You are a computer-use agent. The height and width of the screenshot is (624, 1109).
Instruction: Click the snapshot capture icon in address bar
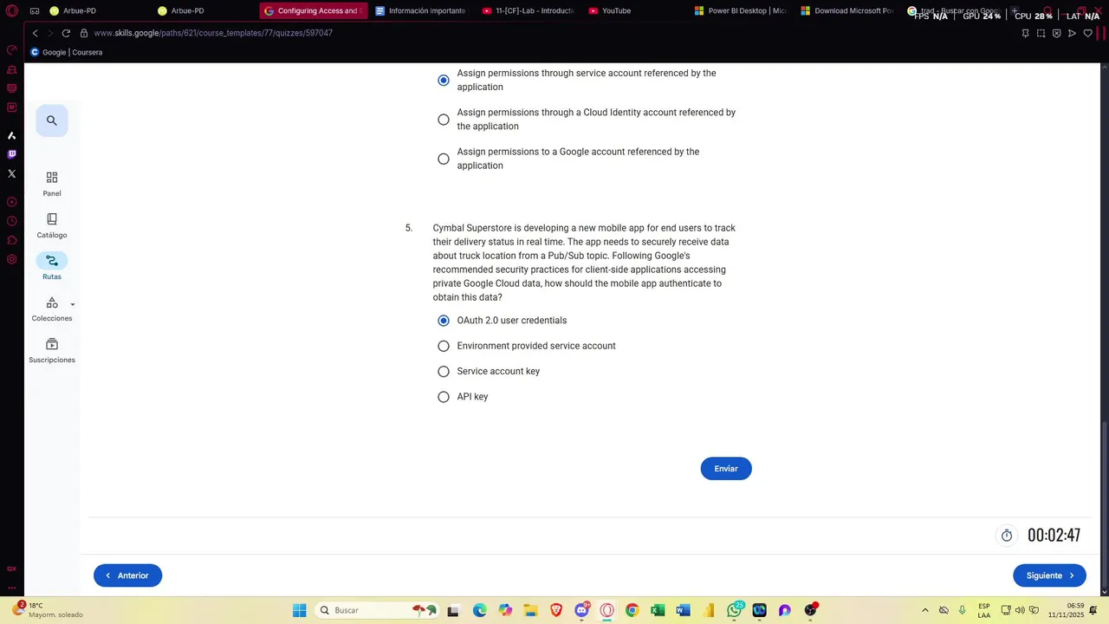click(x=1041, y=33)
